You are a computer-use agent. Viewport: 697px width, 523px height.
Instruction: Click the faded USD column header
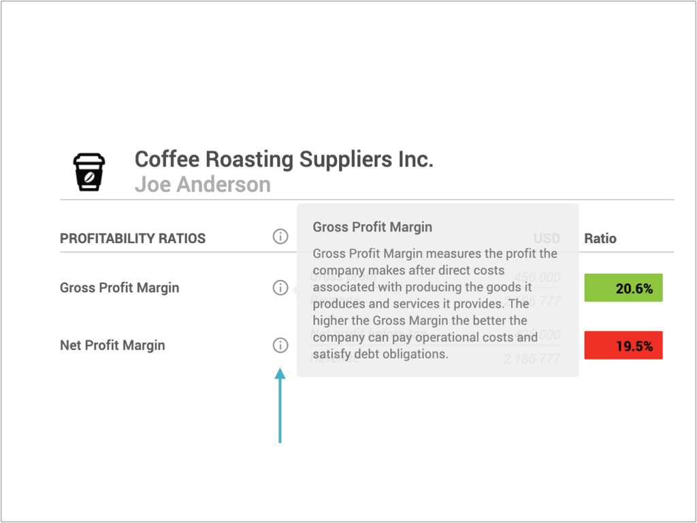coord(547,238)
